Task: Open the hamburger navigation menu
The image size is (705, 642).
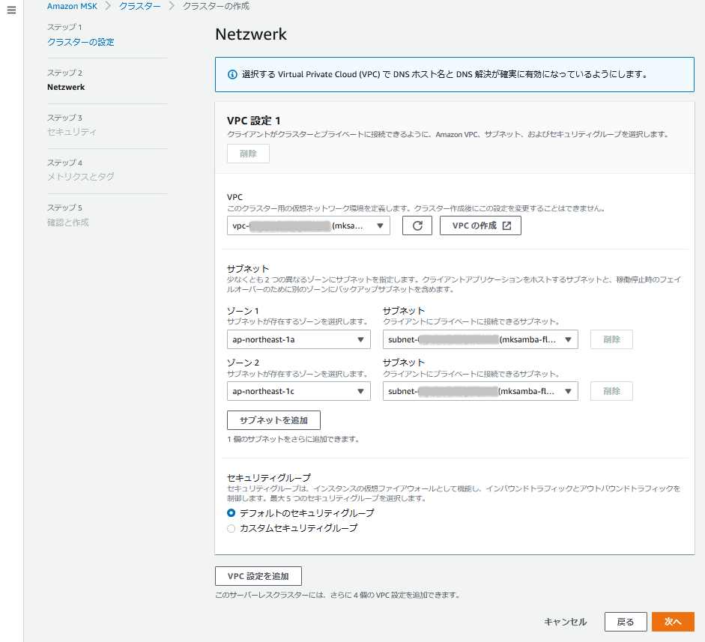Action: 12,10
